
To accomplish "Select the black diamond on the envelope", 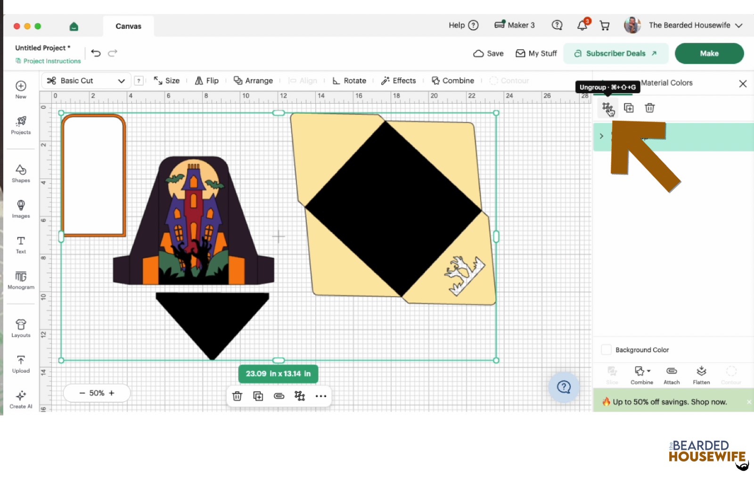I will tap(393, 209).
